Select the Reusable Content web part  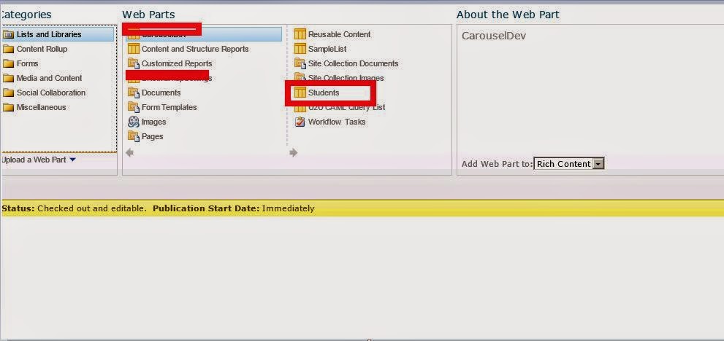point(340,34)
